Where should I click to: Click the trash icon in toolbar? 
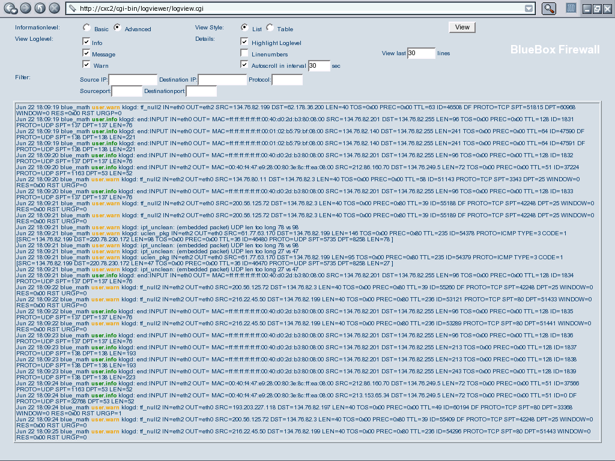tap(572, 8)
